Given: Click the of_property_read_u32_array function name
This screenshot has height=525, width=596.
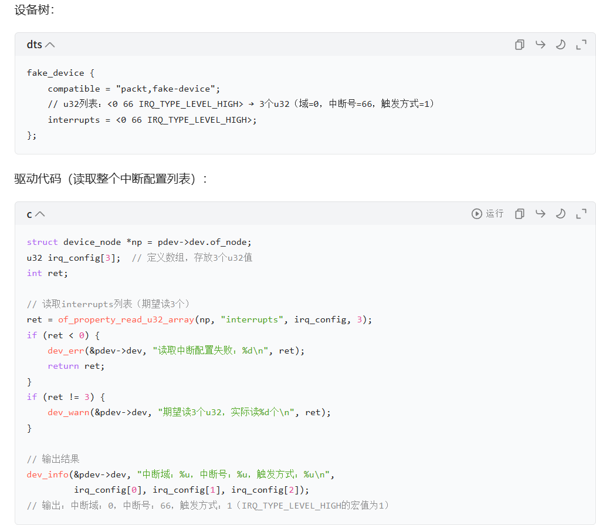Looking at the screenshot, I should tap(126, 319).
